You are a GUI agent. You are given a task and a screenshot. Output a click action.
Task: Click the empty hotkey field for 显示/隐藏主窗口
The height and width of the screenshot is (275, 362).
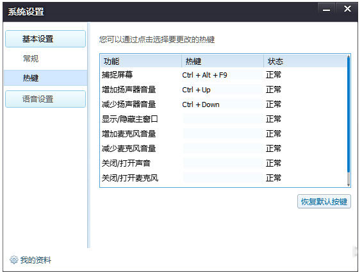coord(222,119)
